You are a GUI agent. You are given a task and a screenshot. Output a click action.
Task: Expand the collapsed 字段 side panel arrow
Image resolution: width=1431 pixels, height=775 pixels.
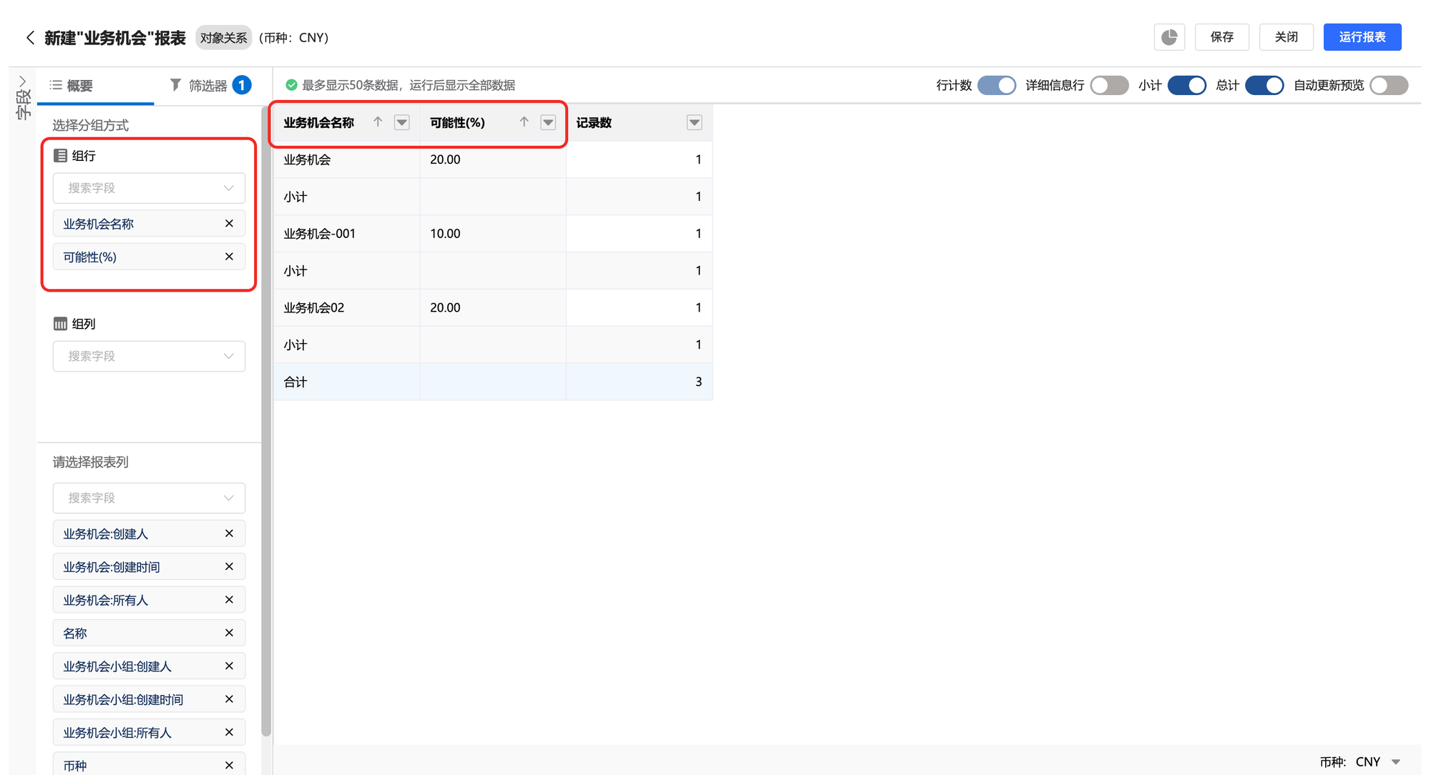coord(22,82)
